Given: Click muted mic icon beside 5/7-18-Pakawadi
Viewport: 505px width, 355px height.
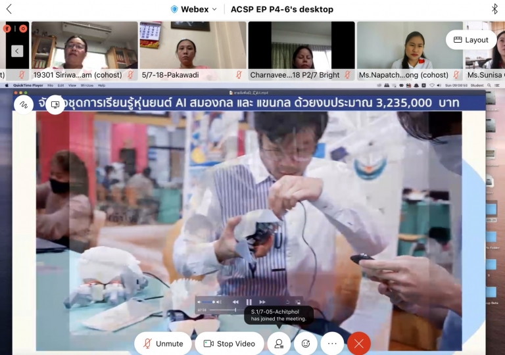Looking at the screenshot, I should tap(239, 75).
